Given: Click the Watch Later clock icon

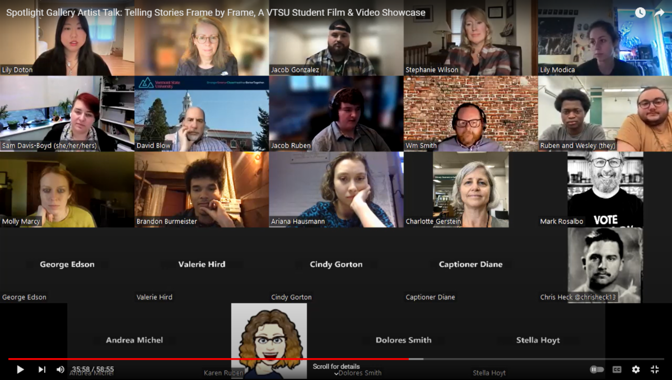Looking at the screenshot, I should pyautogui.click(x=640, y=12).
